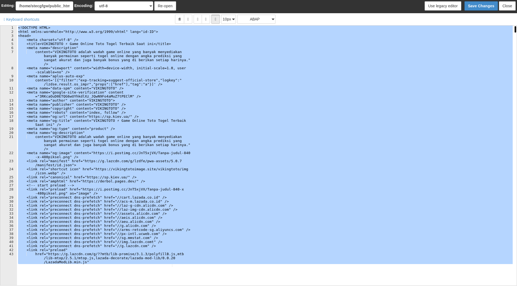
Task: Click the '<!DOCTYPE HTML>' line
Action: coord(34,28)
